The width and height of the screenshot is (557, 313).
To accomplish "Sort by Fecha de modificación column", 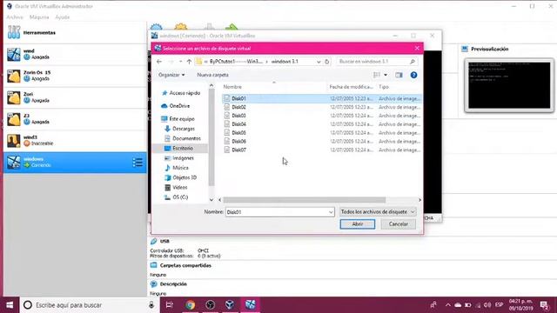I will [351, 87].
